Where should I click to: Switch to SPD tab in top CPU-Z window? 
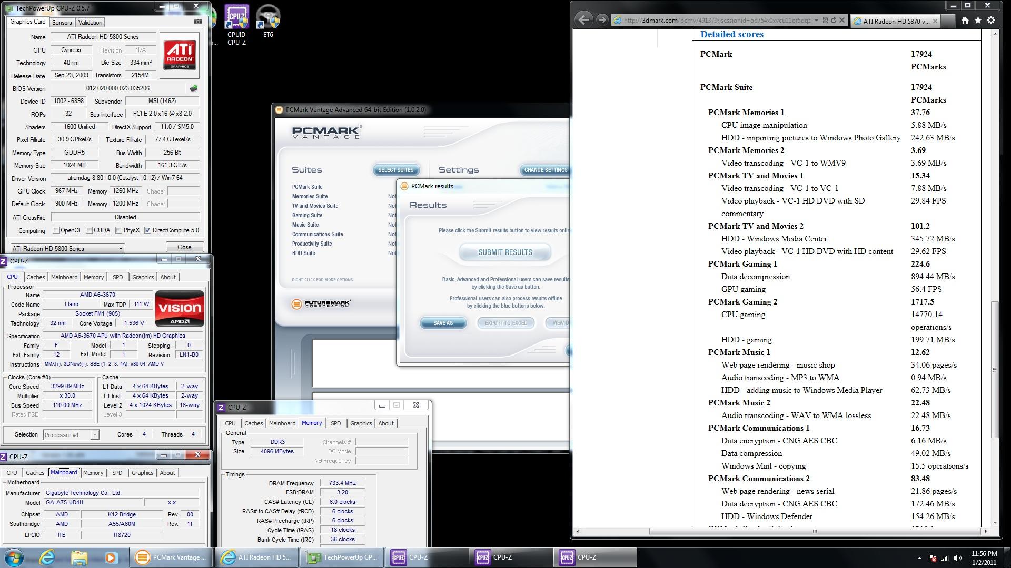(117, 277)
